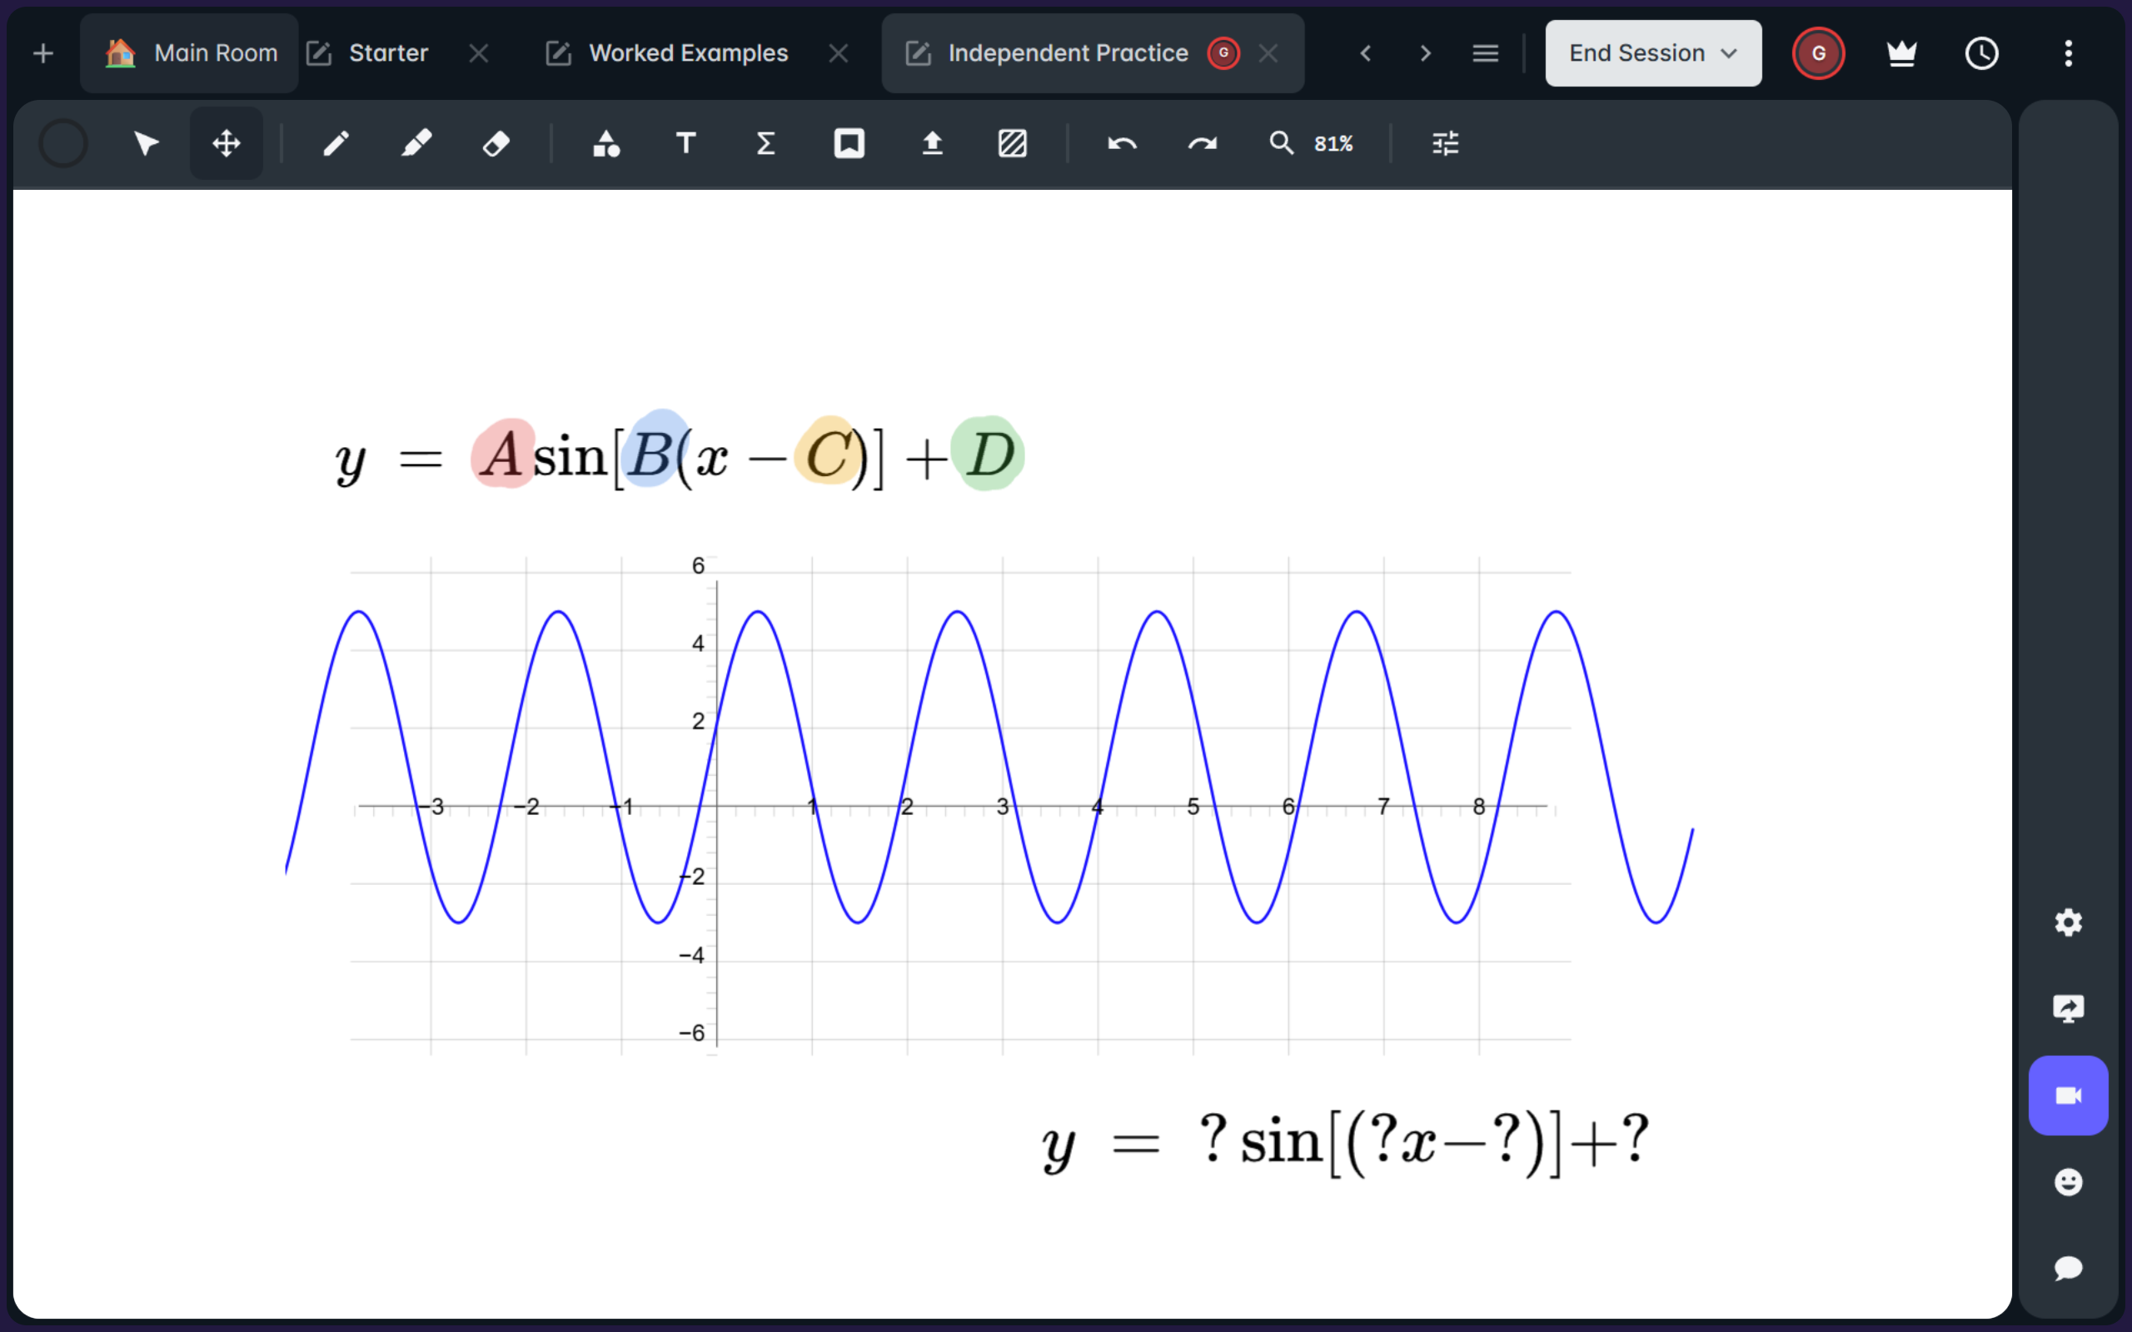2132x1332 pixels.
Task: Add a new board with plus button
Action: [43, 54]
